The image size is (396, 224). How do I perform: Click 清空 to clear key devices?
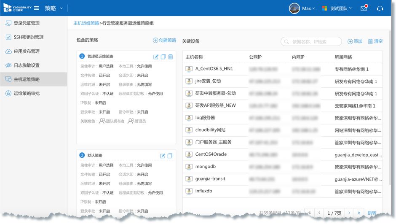click(375, 41)
